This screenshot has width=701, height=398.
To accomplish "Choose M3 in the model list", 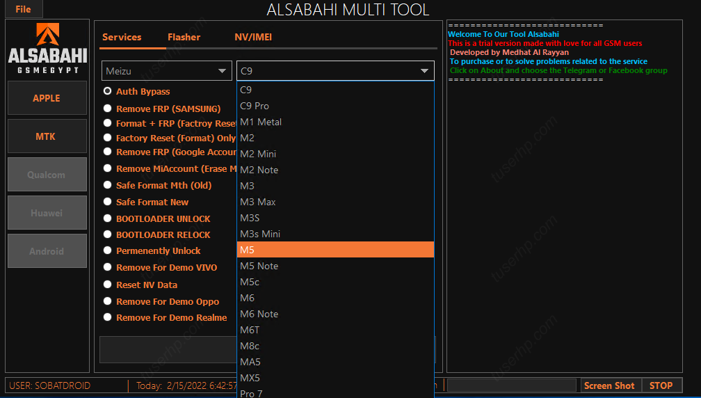I will (335, 186).
